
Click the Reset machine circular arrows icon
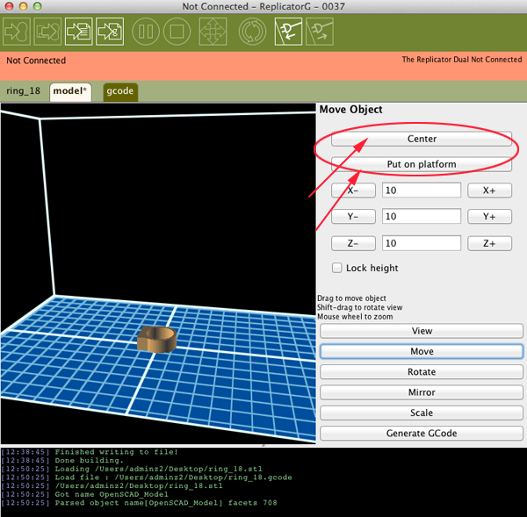tap(252, 32)
